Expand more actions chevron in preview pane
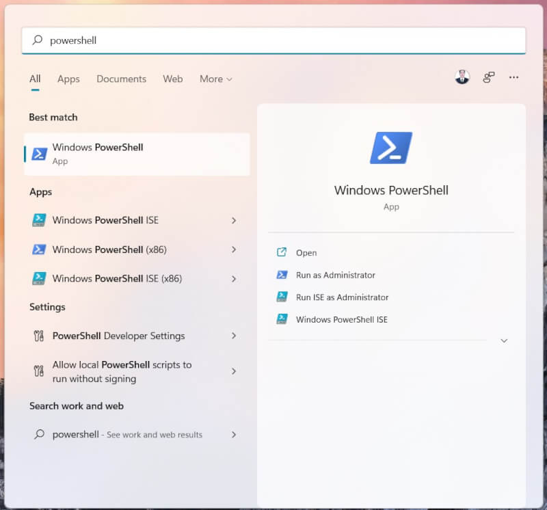Image resolution: width=547 pixels, height=510 pixels. [504, 341]
